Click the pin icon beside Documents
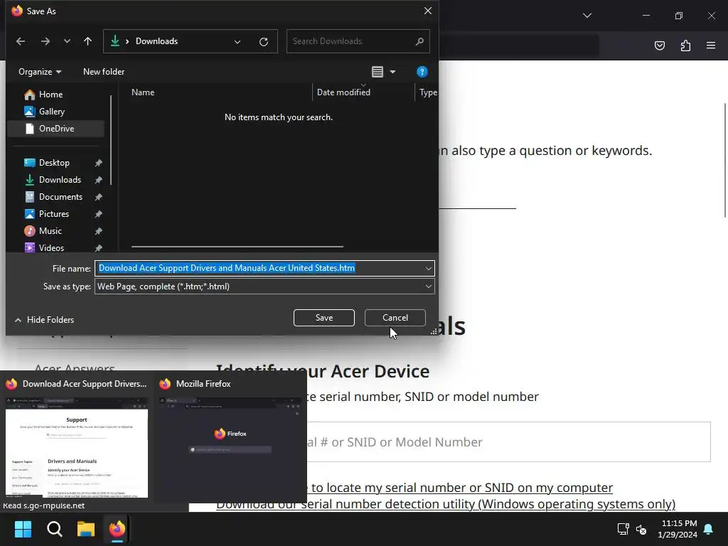728x546 pixels. click(98, 197)
